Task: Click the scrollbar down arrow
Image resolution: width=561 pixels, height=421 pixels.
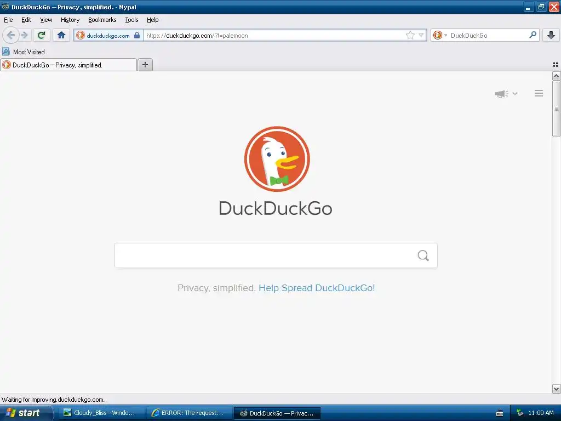Action: tap(556, 389)
